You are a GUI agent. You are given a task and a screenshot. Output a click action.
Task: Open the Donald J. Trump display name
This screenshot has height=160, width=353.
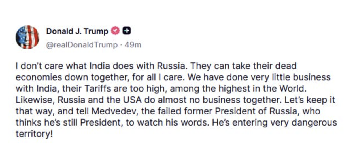(77, 31)
